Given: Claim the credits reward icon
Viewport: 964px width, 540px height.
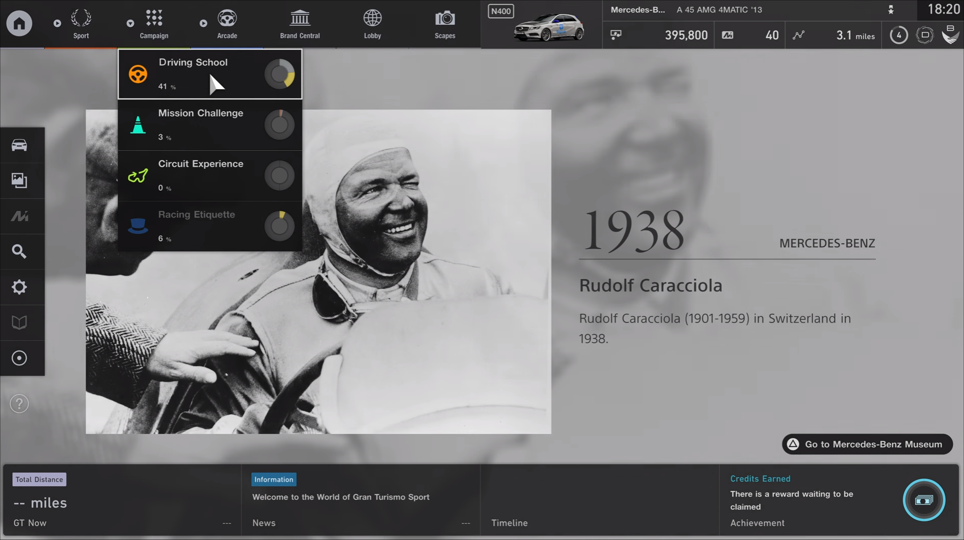Looking at the screenshot, I should [x=924, y=500].
